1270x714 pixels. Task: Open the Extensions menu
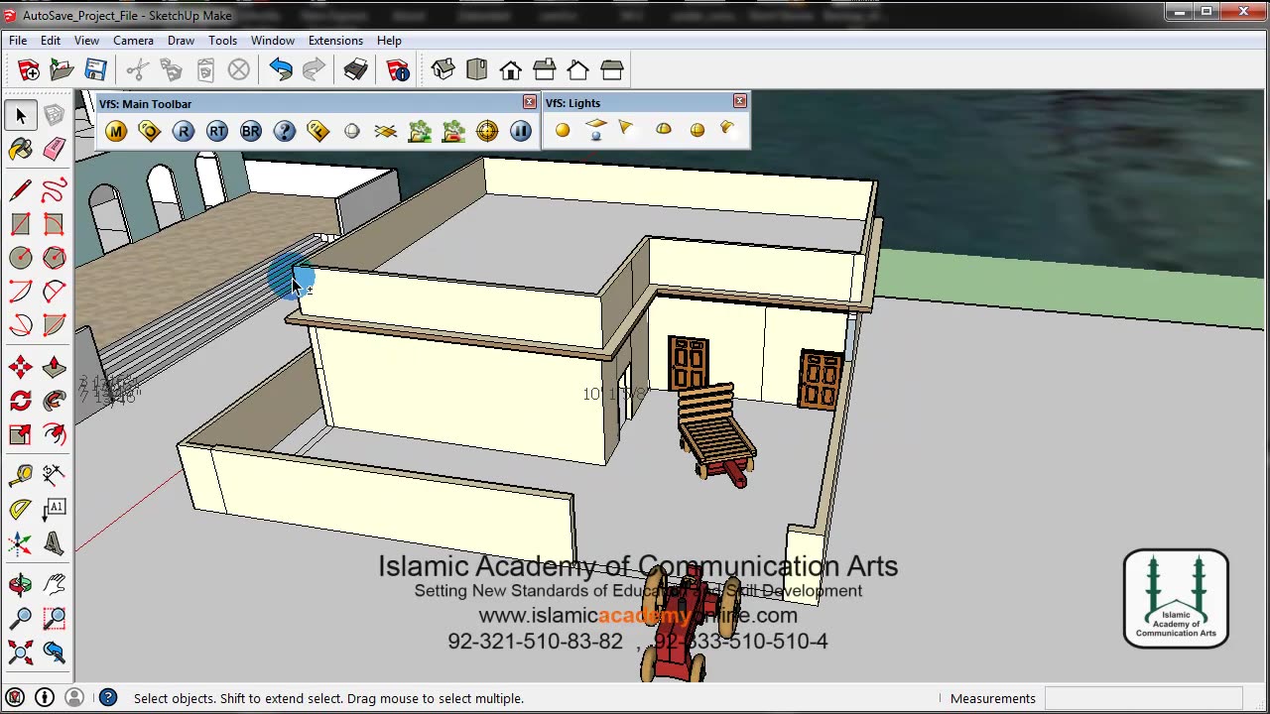[x=335, y=41]
